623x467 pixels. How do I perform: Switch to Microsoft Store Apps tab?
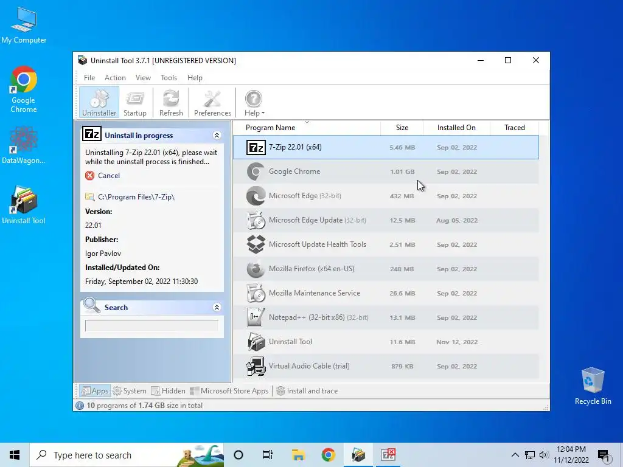pyautogui.click(x=229, y=391)
